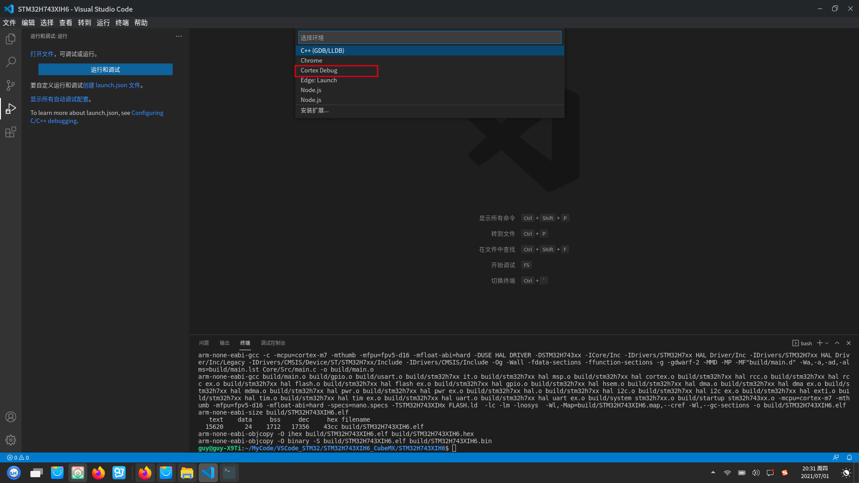Focus the 选择环境 input field
The height and width of the screenshot is (483, 859).
pyautogui.click(x=429, y=38)
